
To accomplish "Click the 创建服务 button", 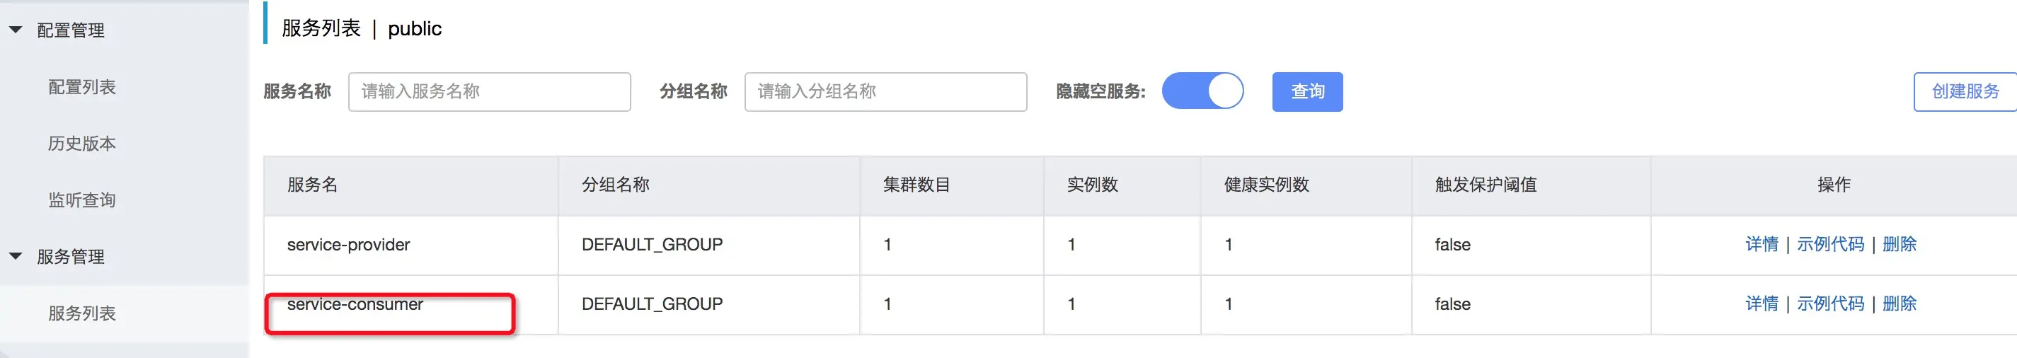I will tap(1964, 92).
